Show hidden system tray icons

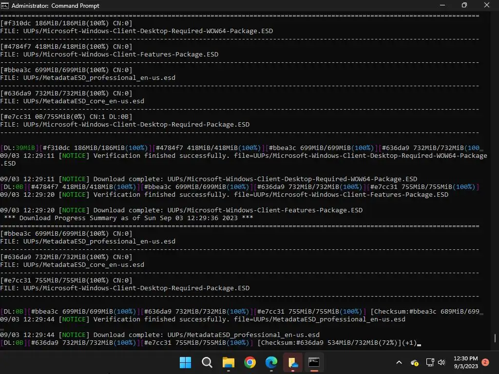pos(399,362)
